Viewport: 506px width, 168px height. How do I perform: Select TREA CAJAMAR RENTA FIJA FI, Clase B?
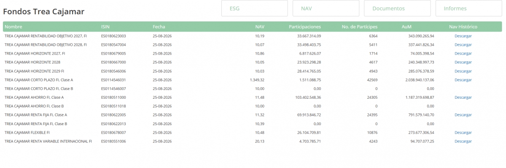[36, 124]
